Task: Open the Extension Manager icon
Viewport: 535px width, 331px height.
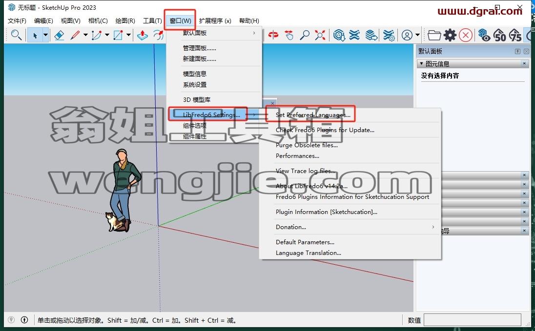Action: 389,35
